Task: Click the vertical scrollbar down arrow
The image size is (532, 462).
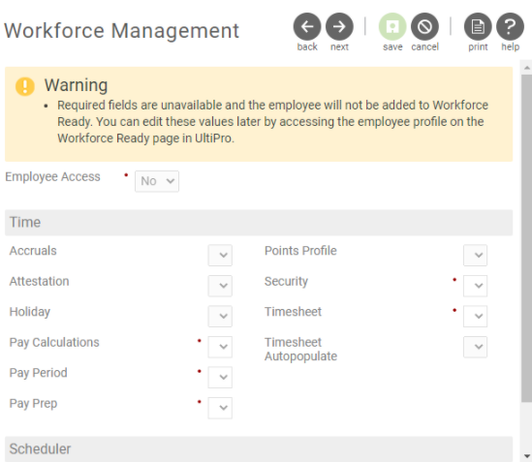Action: (x=526, y=456)
